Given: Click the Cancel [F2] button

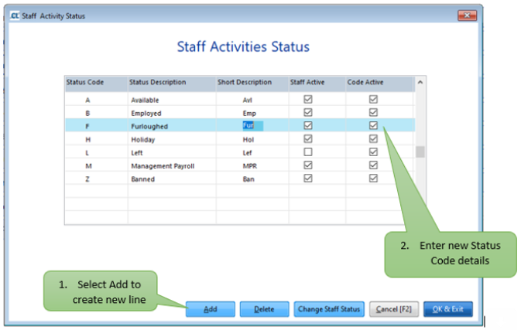Looking at the screenshot, I should tap(392, 309).
